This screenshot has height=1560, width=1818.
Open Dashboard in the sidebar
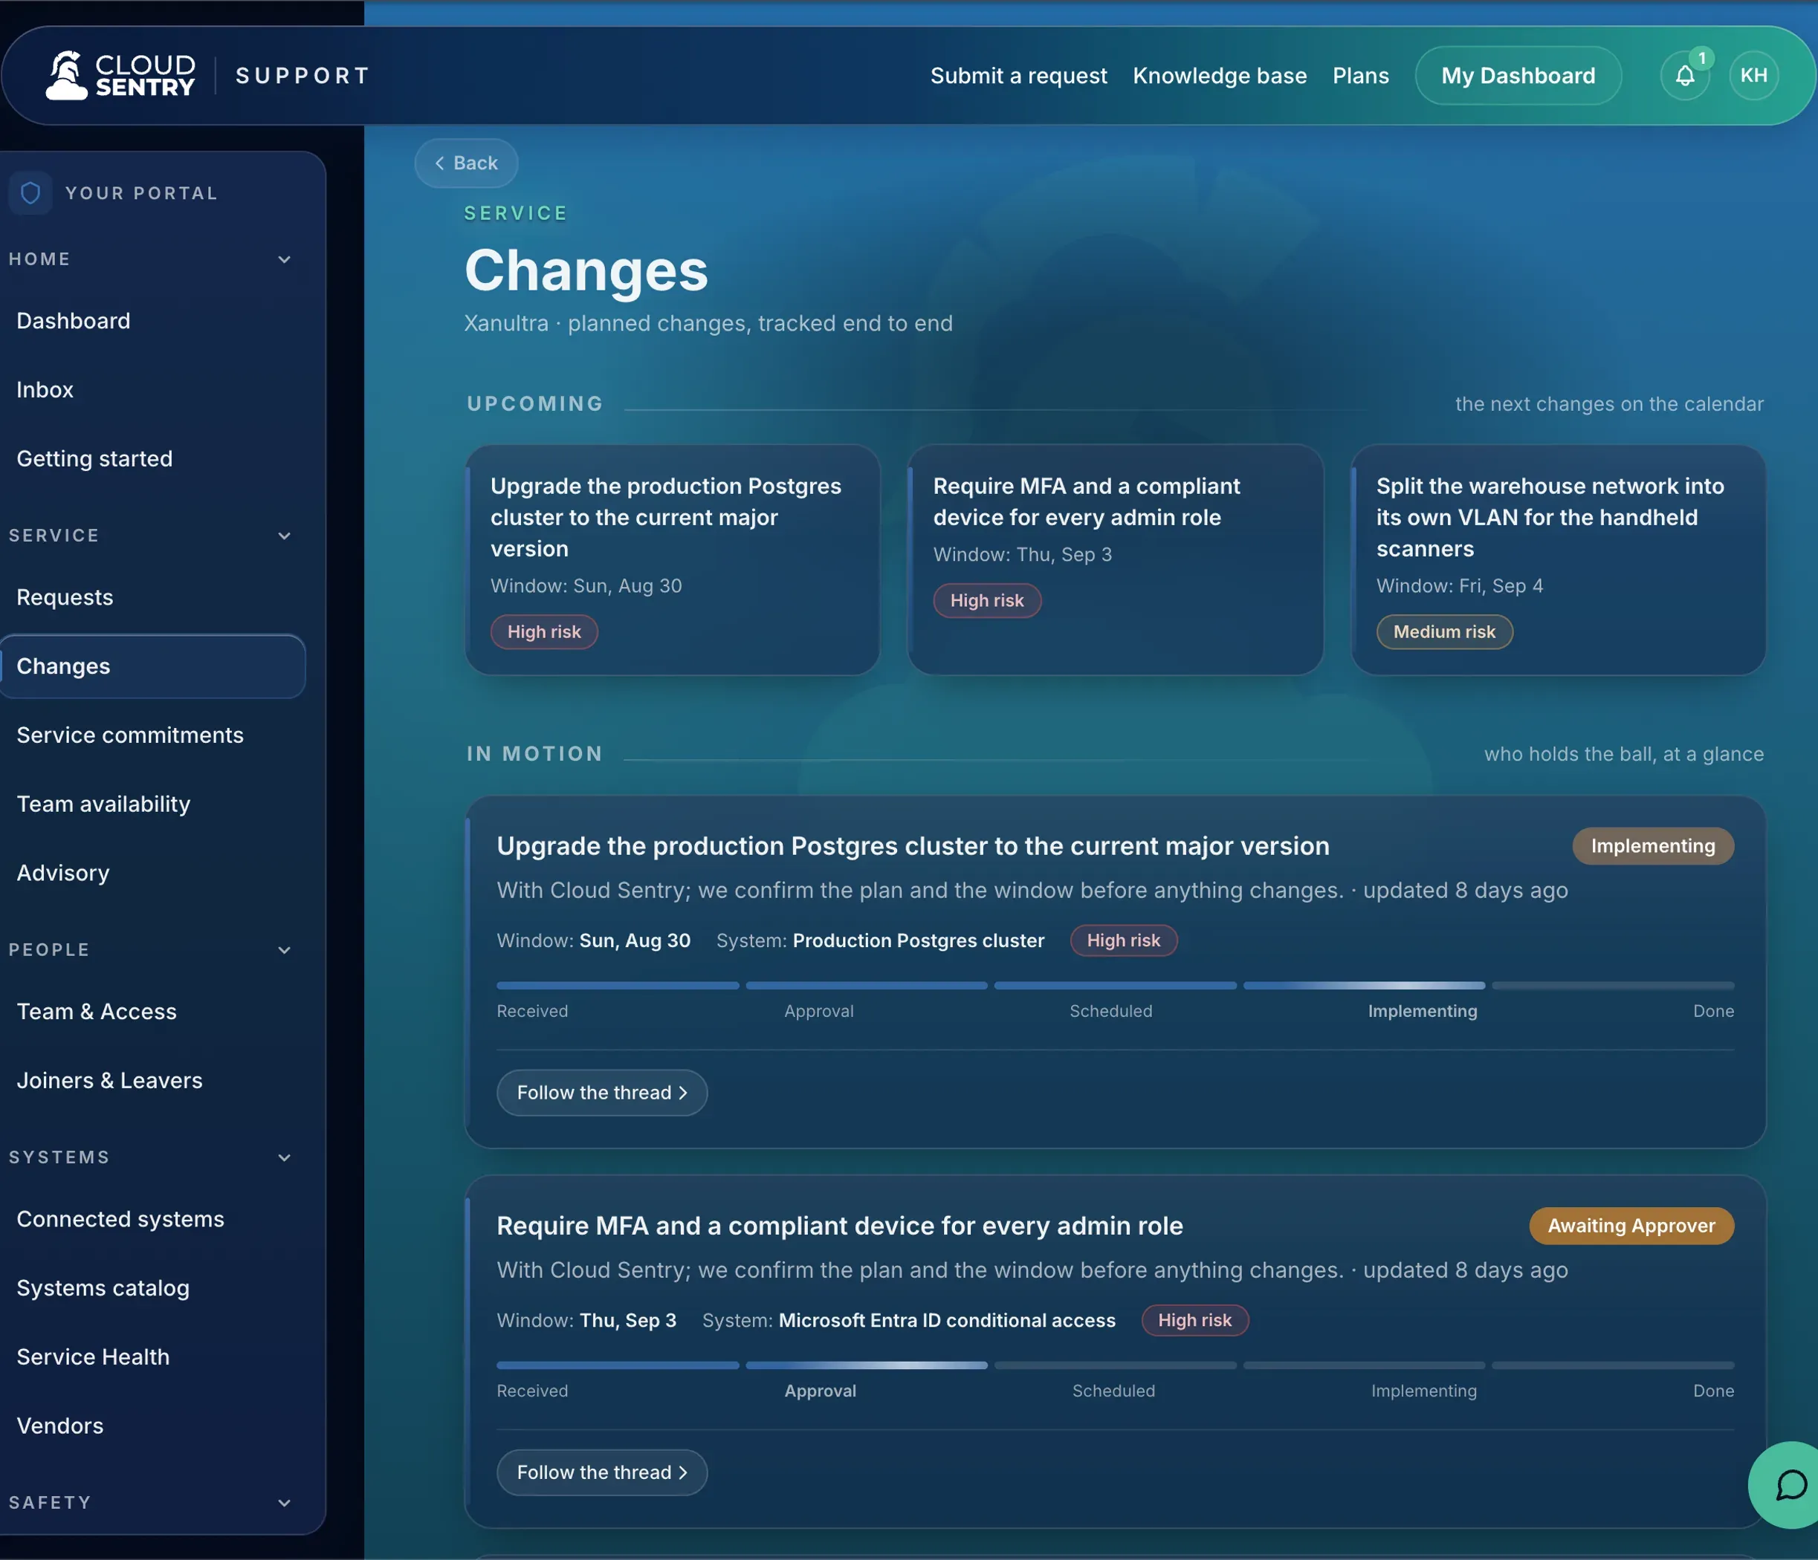tap(152, 321)
